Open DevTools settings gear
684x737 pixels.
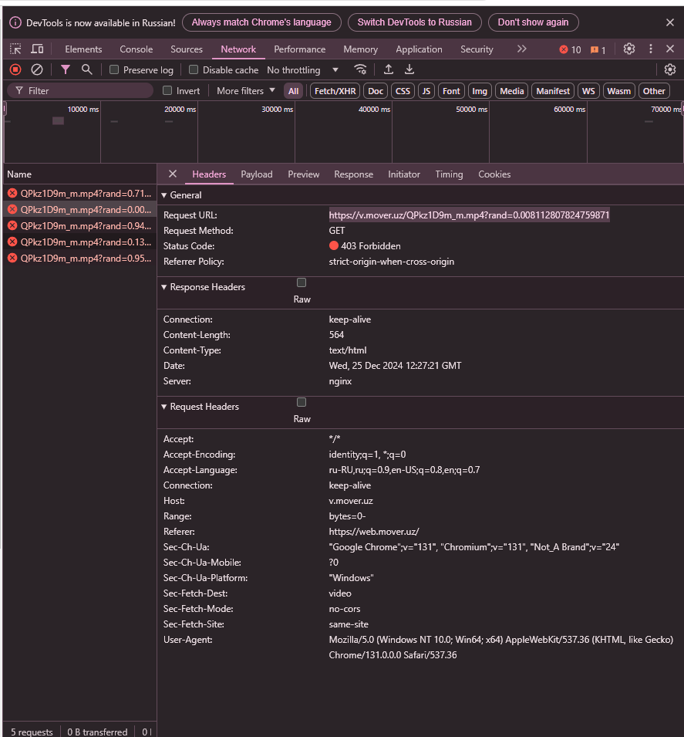(x=629, y=49)
